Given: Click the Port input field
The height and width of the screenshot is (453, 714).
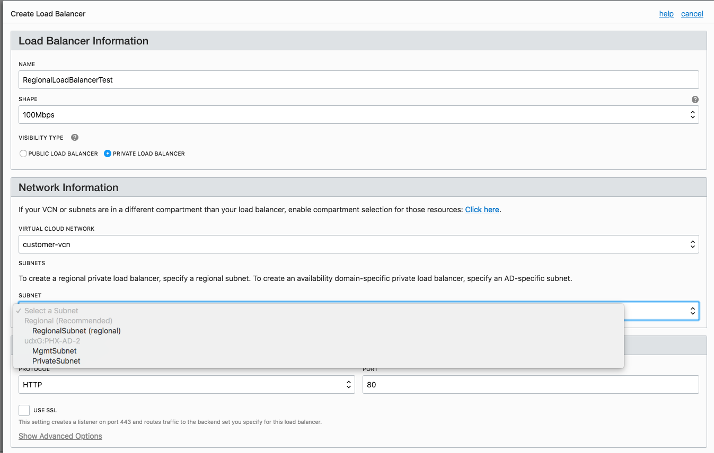Looking at the screenshot, I should click(x=530, y=385).
